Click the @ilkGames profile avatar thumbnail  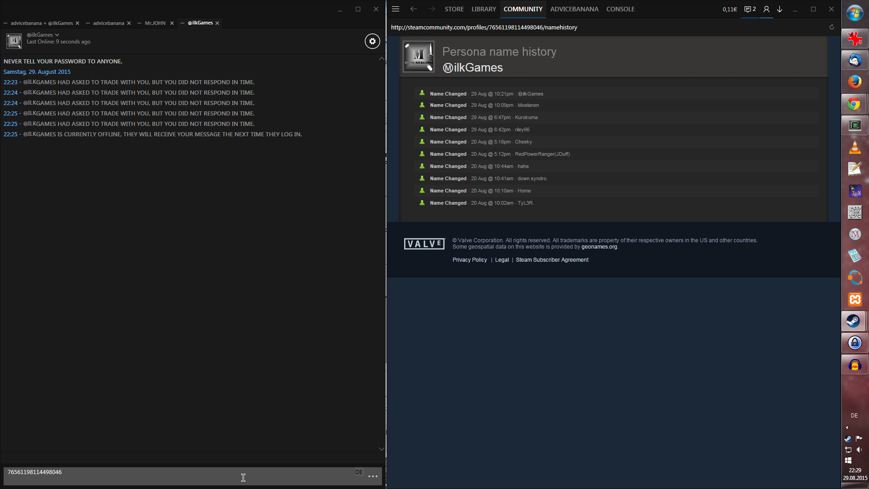pos(14,41)
